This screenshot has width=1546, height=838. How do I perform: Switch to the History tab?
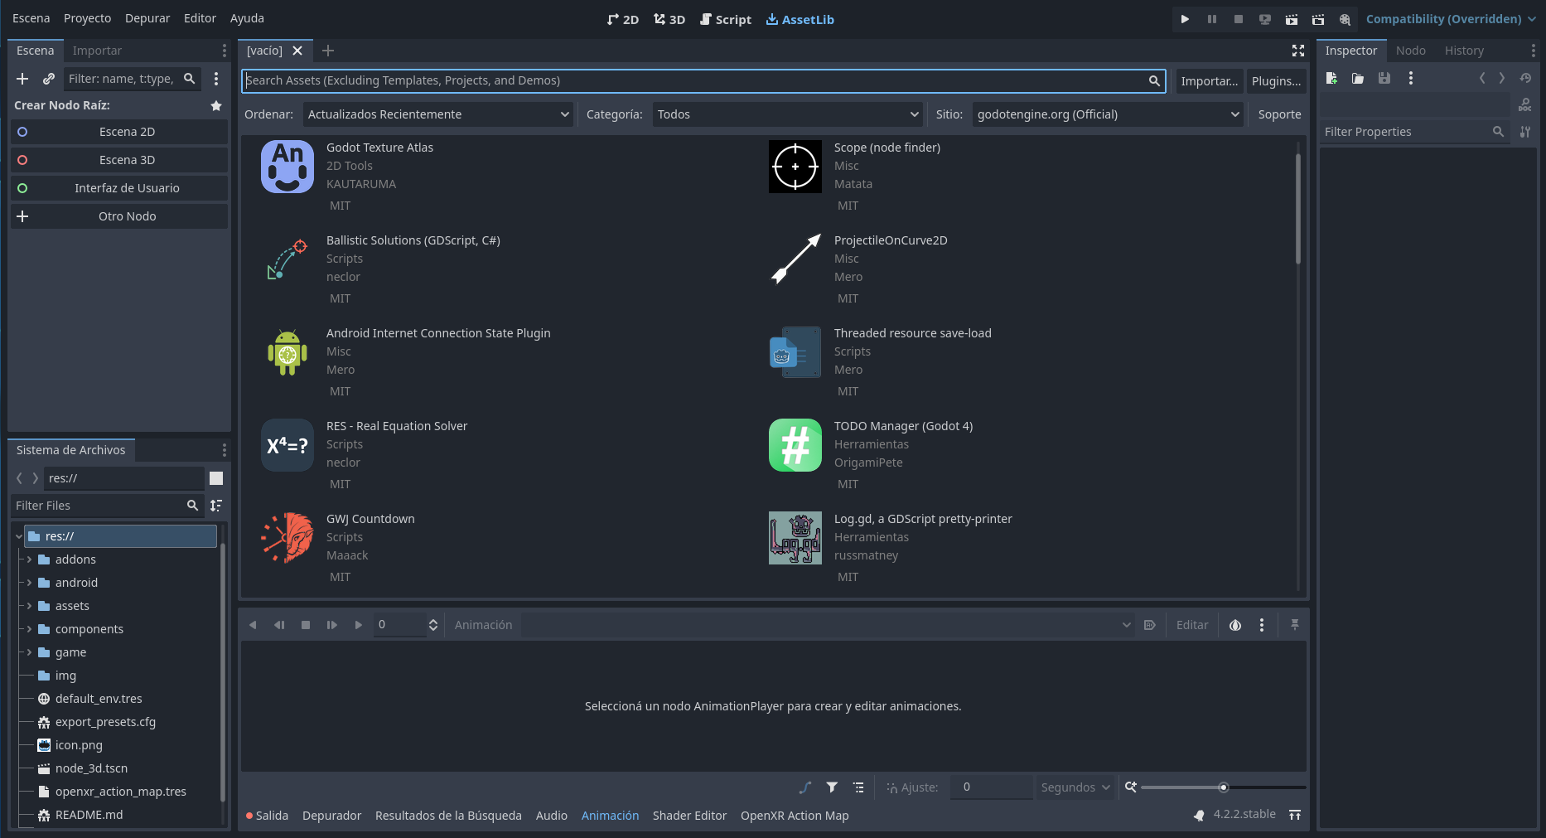pos(1464,51)
